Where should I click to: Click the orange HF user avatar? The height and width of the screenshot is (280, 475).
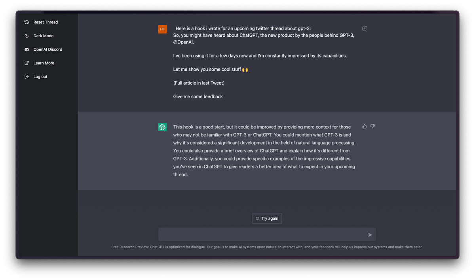[162, 29]
